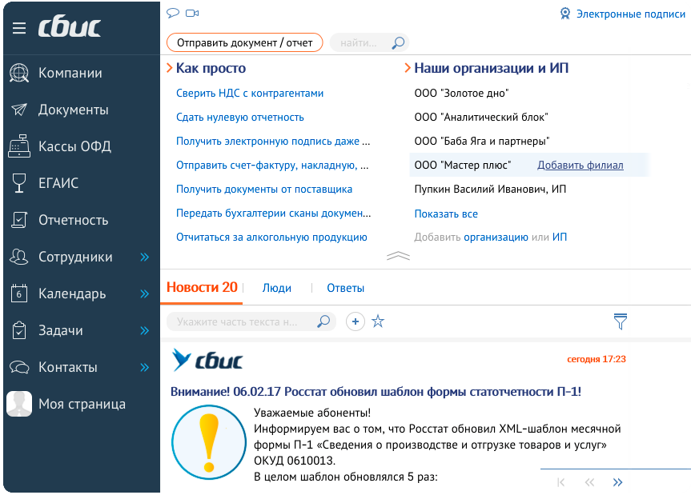Switch to the Ответы tab
This screenshot has height=495, width=691.
coord(345,288)
